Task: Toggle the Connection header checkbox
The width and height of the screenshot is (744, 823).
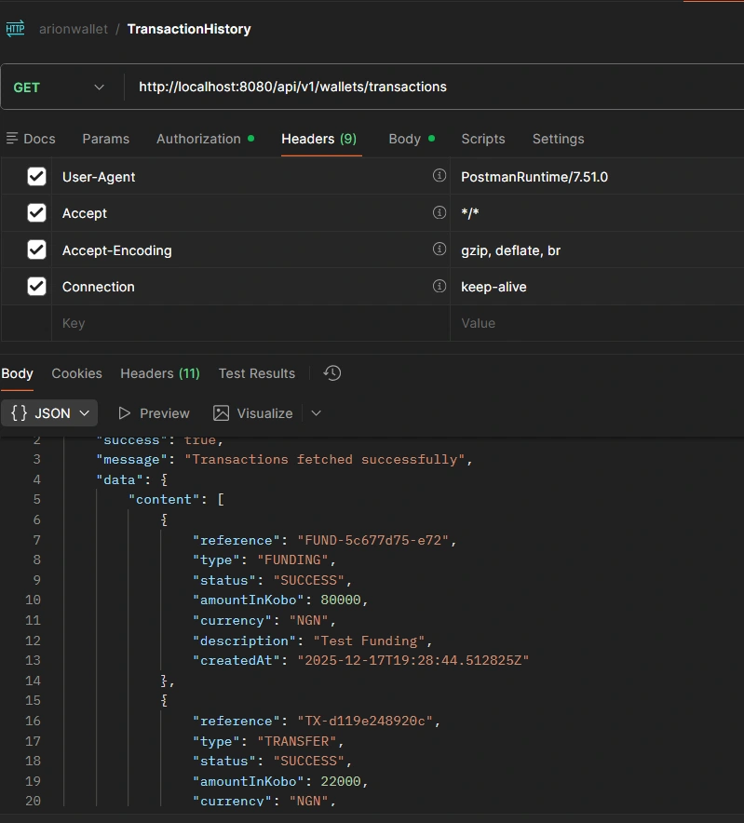Action: click(x=36, y=287)
